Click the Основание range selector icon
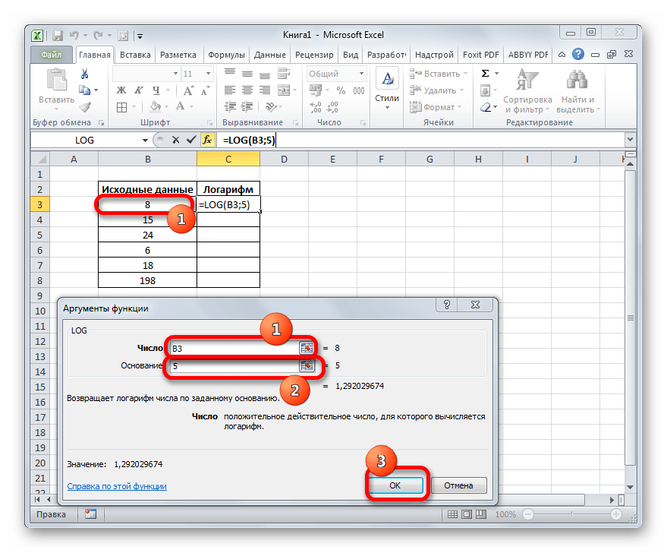This screenshot has width=667, height=553. (x=306, y=365)
